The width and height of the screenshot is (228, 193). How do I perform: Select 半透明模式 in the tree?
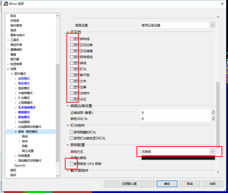pyautogui.click(x=25, y=93)
